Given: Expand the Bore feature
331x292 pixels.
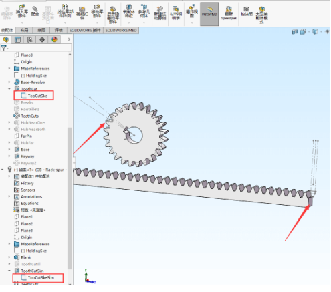Looking at the screenshot, I should [x=9, y=149].
